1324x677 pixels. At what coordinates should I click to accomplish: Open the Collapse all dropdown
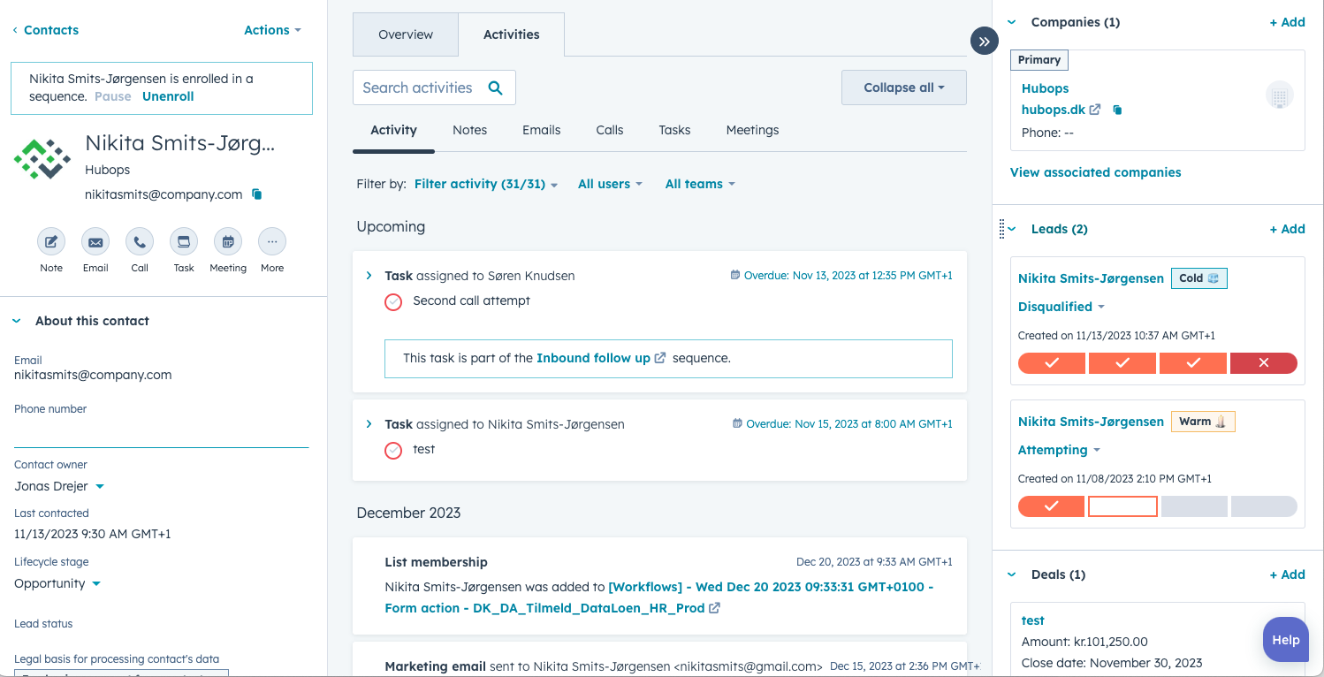pyautogui.click(x=904, y=87)
